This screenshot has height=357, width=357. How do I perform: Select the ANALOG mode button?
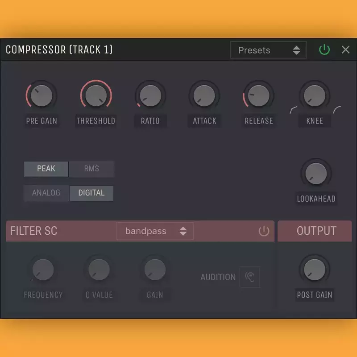[x=46, y=193]
